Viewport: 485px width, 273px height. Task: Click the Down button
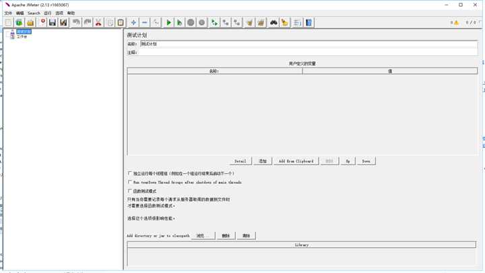tap(366, 161)
